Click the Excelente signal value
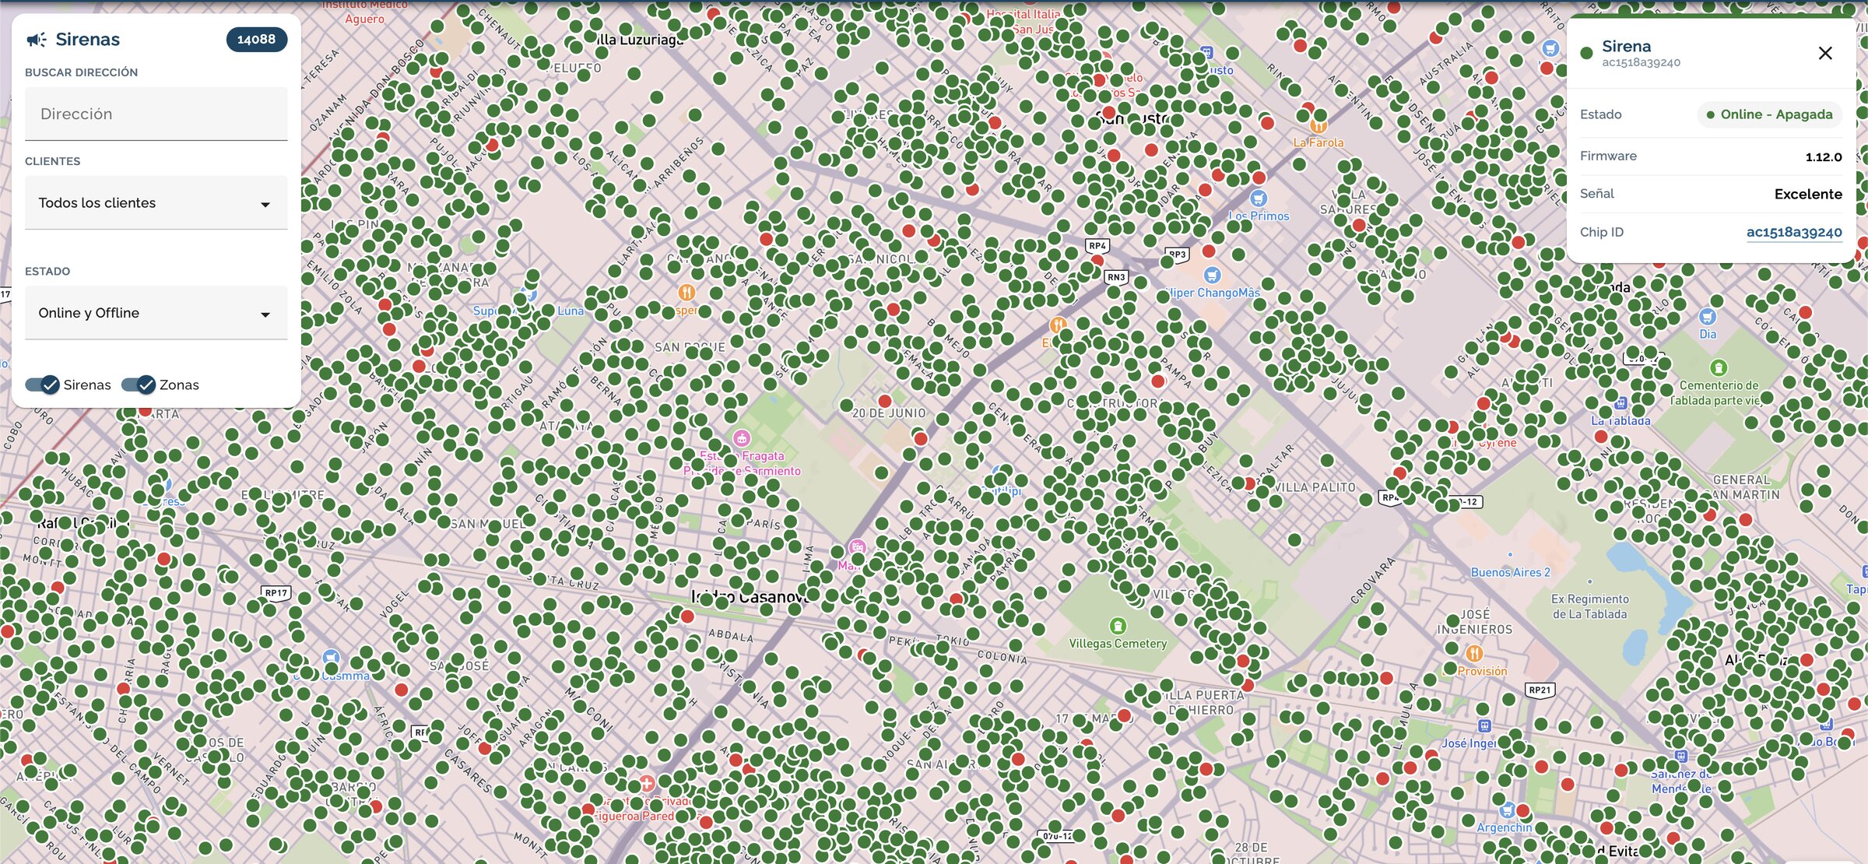The width and height of the screenshot is (1868, 864). pos(1808,194)
